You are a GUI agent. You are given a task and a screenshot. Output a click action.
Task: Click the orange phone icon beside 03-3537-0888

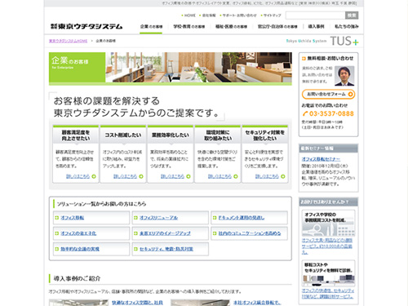[305, 113]
